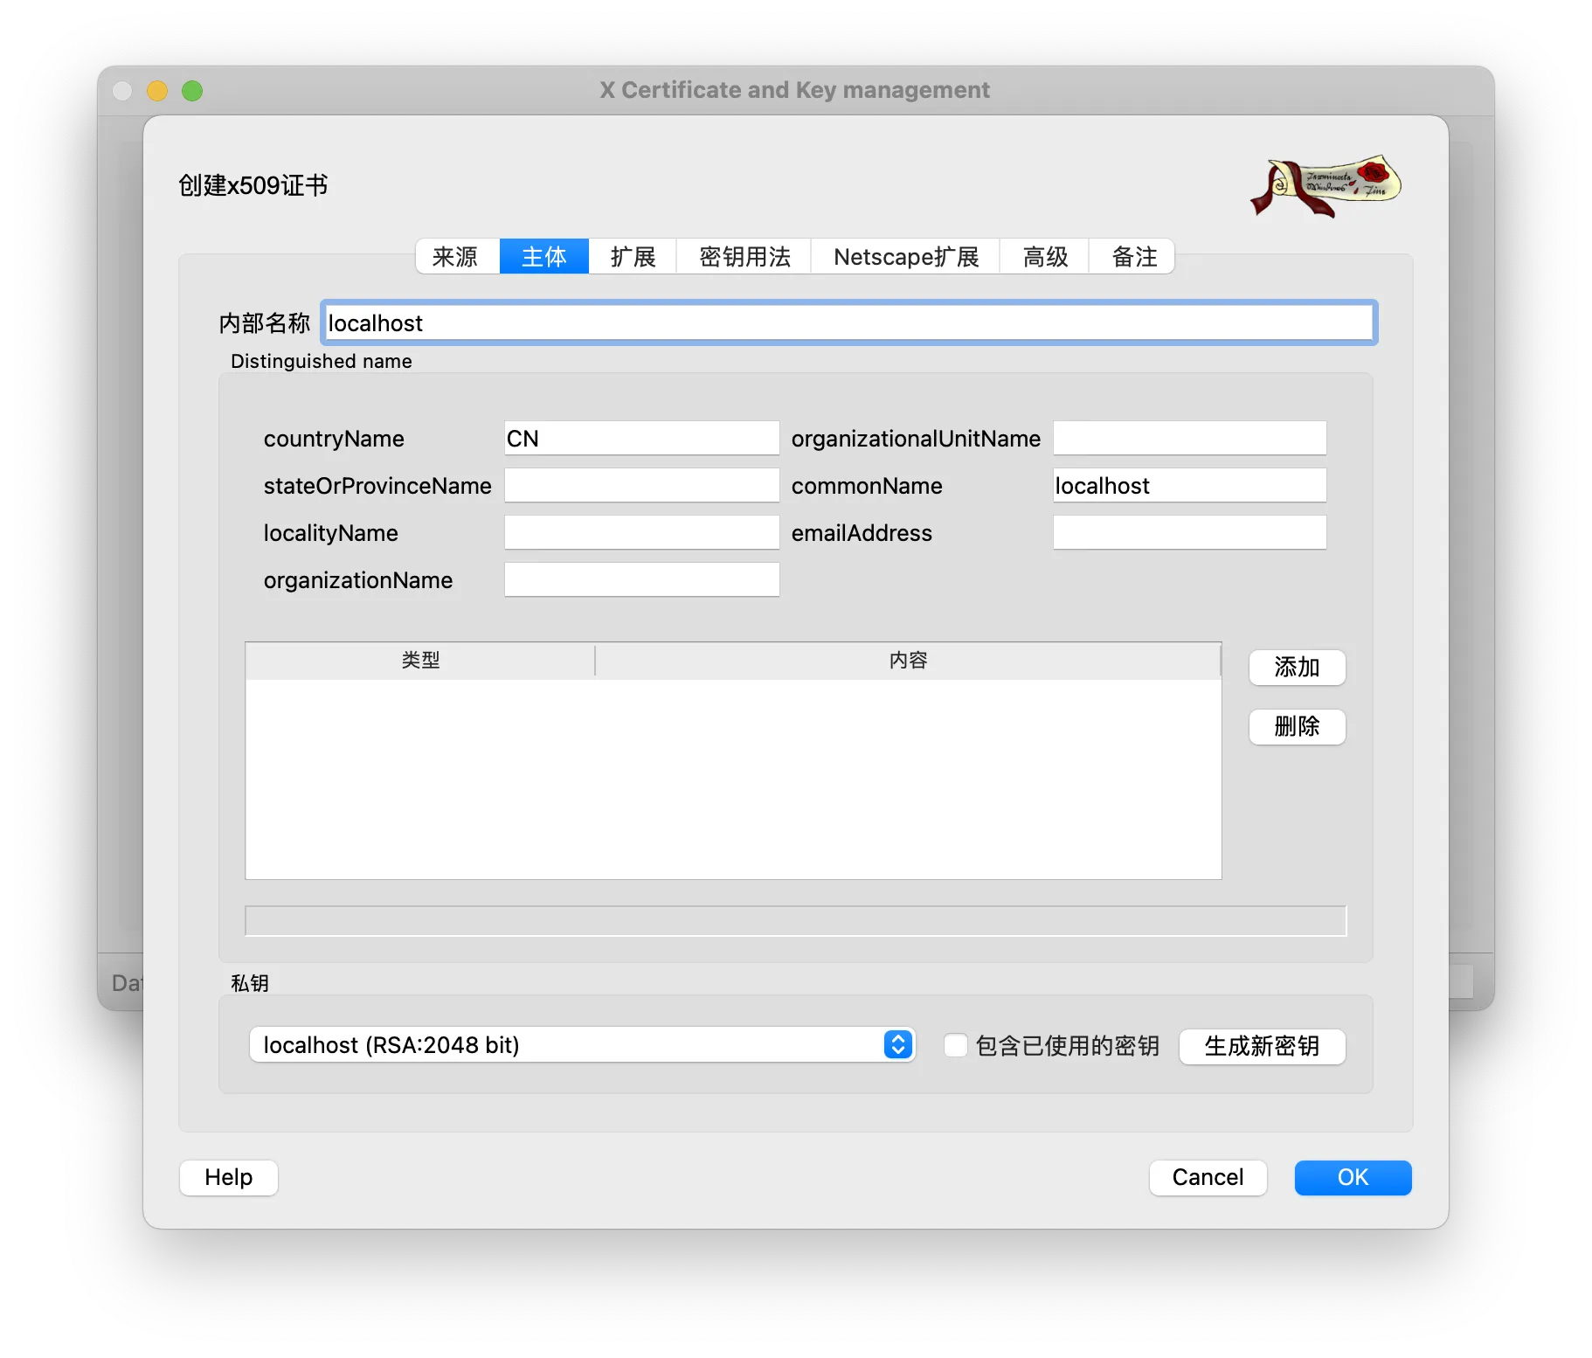
Task: Select the 密钥用法 tab
Action: [744, 257]
